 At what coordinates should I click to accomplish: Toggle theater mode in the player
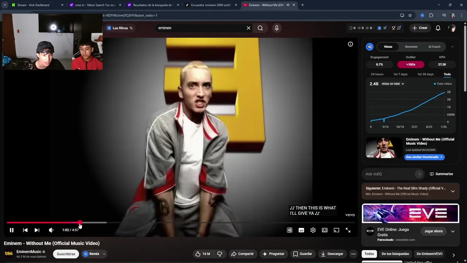tap(325, 230)
